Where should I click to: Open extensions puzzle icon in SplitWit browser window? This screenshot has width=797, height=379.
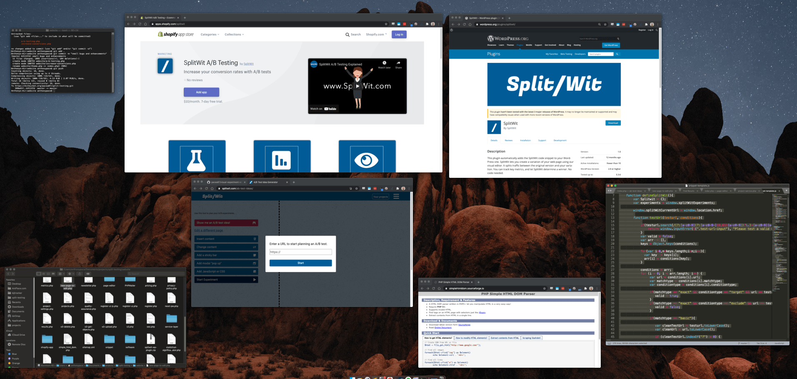(397, 189)
